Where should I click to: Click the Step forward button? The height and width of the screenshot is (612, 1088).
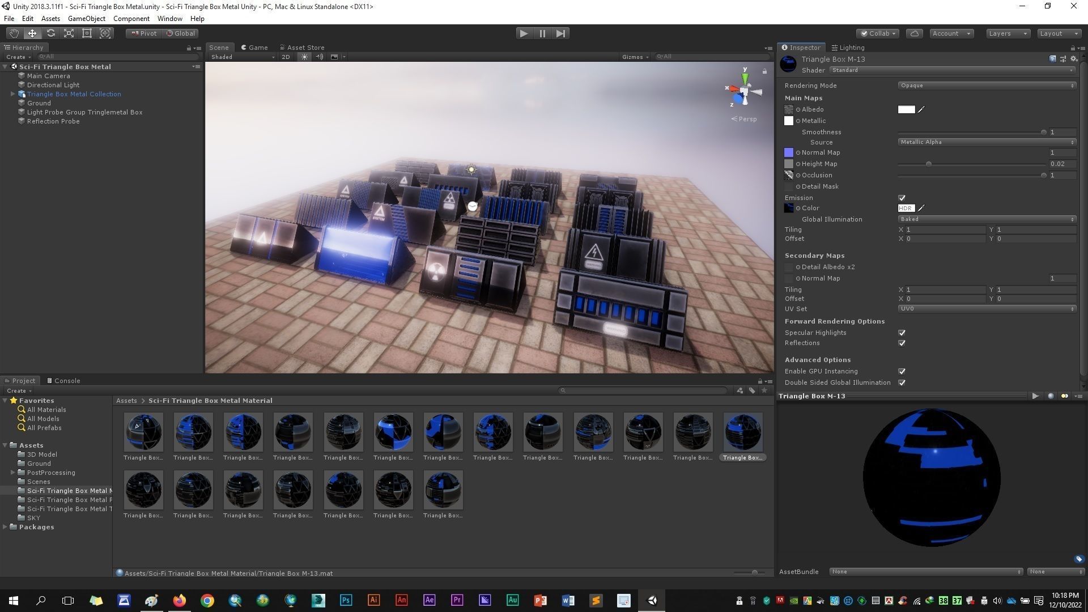(x=560, y=33)
